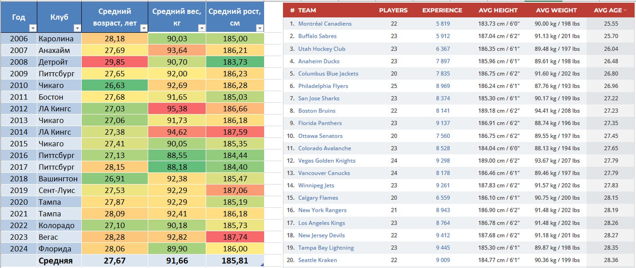Open the Ottawa Senators team link
636x268 pixels.
[320, 136]
